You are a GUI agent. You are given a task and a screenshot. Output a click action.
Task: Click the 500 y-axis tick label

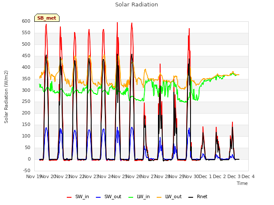26,44
